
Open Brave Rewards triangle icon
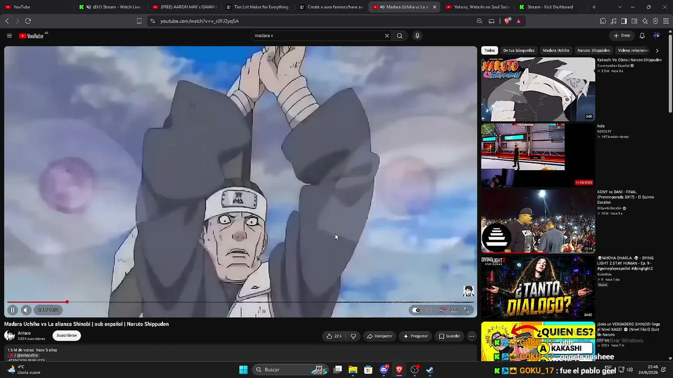click(x=518, y=21)
